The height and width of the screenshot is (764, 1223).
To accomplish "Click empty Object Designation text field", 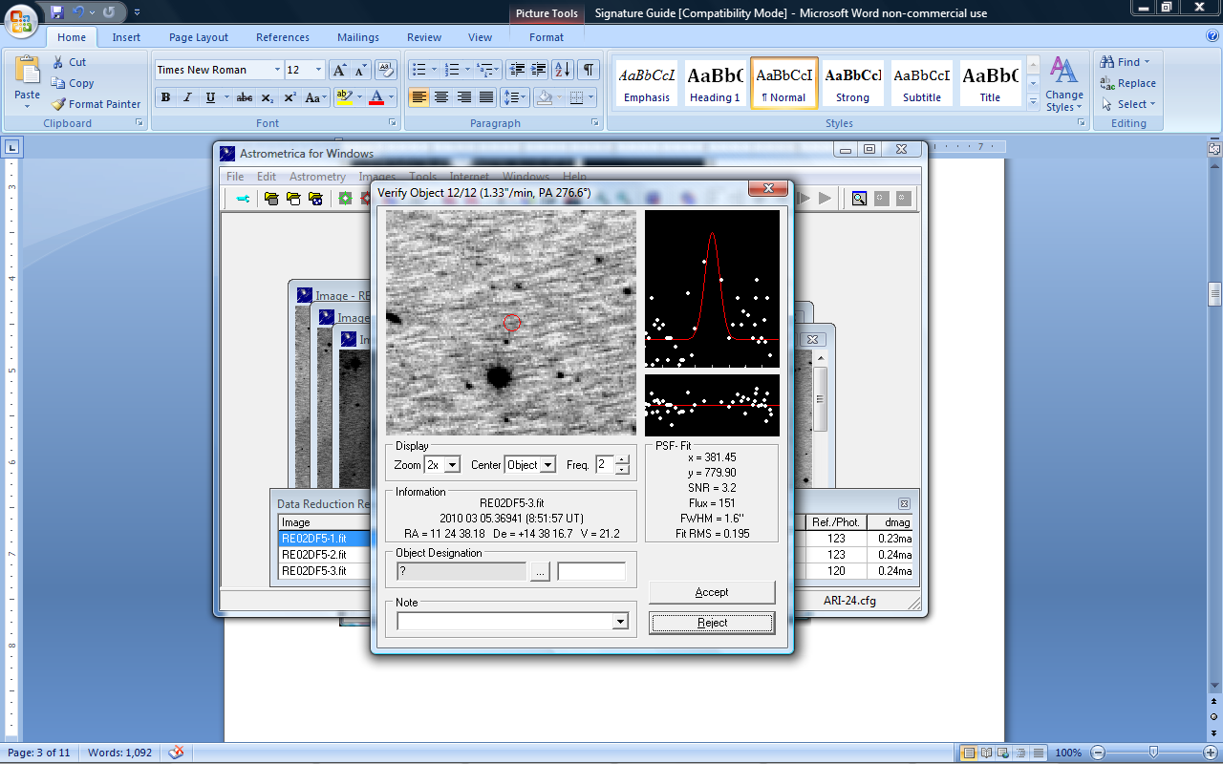I will 591,571.
